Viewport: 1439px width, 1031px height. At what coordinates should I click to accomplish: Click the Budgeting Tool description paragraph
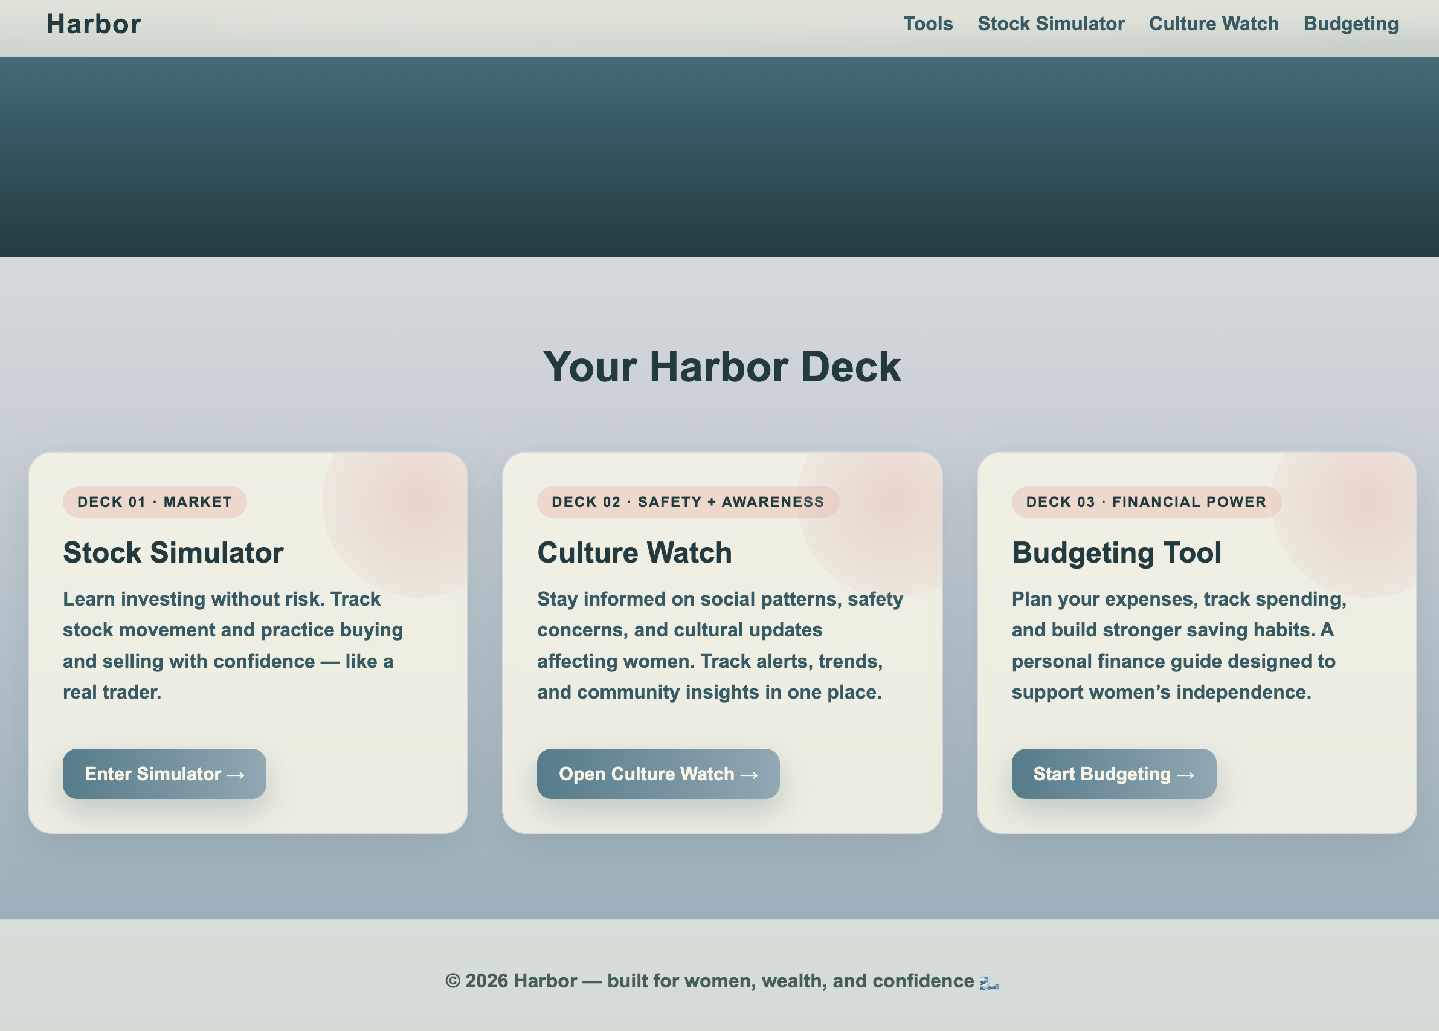1178,645
